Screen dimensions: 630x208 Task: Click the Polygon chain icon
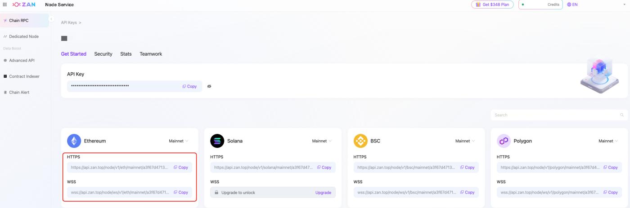pyautogui.click(x=504, y=141)
